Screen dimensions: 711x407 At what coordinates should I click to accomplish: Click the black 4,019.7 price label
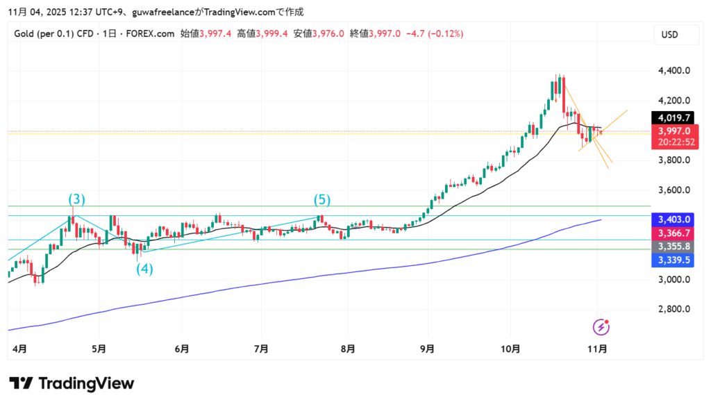point(673,118)
